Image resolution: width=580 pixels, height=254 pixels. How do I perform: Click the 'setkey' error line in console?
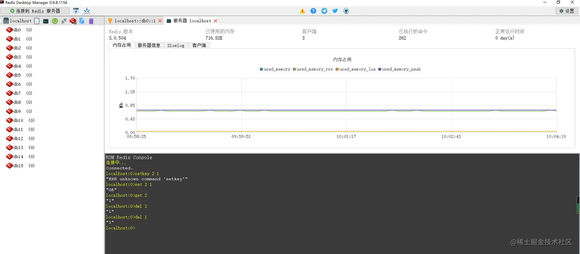click(147, 179)
